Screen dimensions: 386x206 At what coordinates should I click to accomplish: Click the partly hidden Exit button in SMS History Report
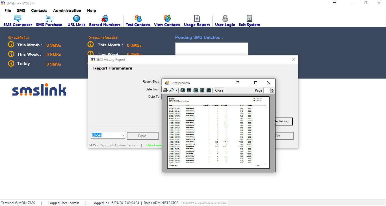pos(284,136)
